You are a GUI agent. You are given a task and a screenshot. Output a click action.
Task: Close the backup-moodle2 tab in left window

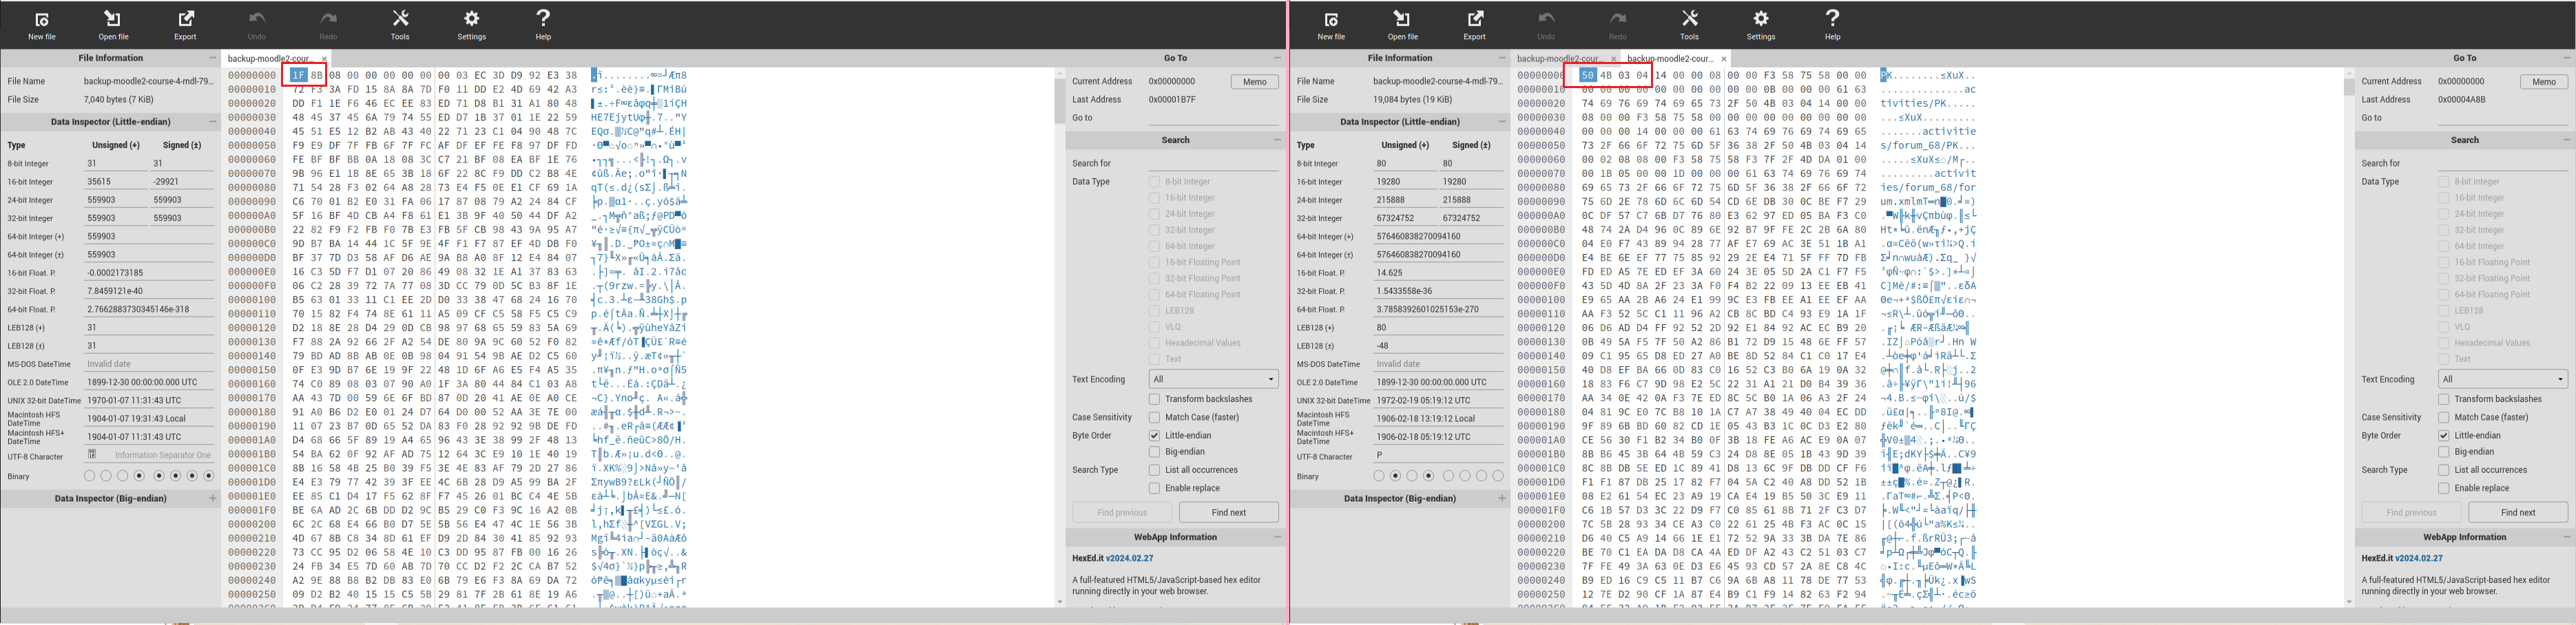pyautogui.click(x=324, y=59)
